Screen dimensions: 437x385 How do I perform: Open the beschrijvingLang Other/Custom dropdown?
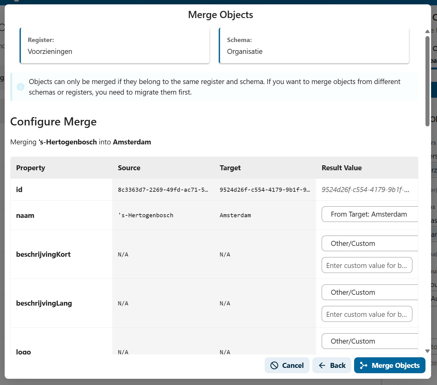click(370, 292)
